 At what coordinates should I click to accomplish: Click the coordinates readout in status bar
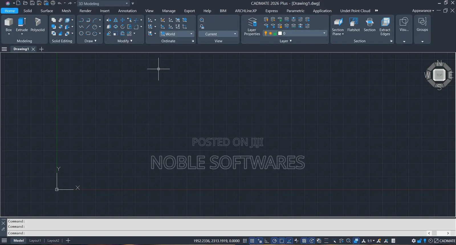point(217,241)
